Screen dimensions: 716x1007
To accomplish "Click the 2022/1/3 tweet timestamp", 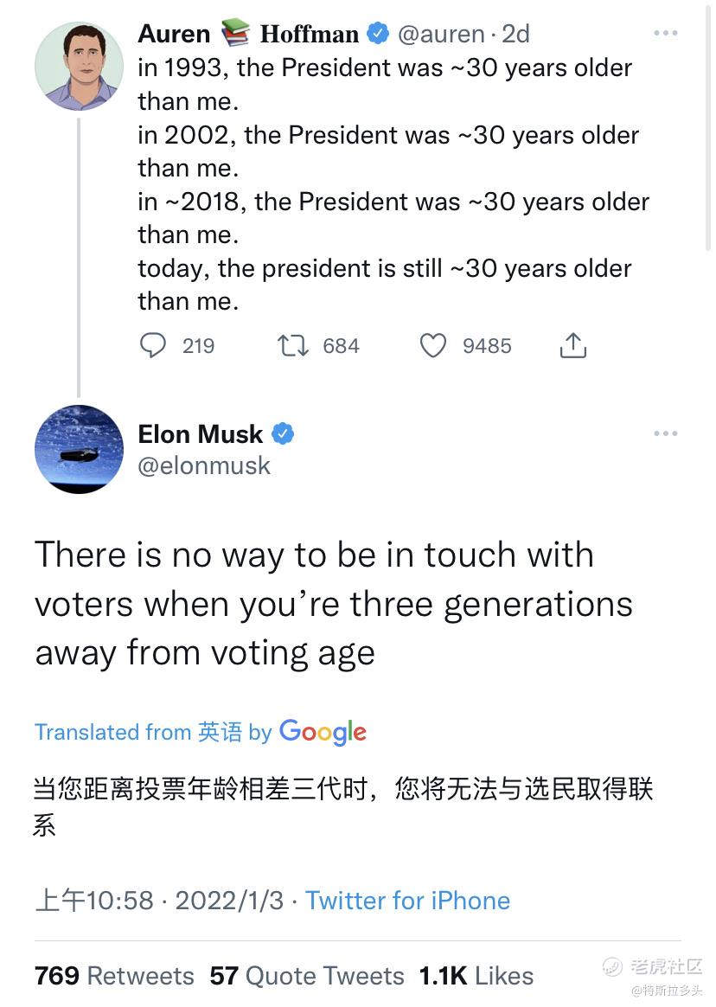I will coord(229,901).
